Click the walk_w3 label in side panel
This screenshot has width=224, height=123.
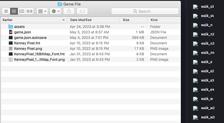[208, 118]
